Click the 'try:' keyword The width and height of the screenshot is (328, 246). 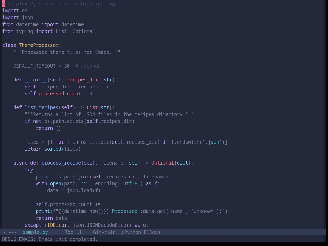coord(30,170)
